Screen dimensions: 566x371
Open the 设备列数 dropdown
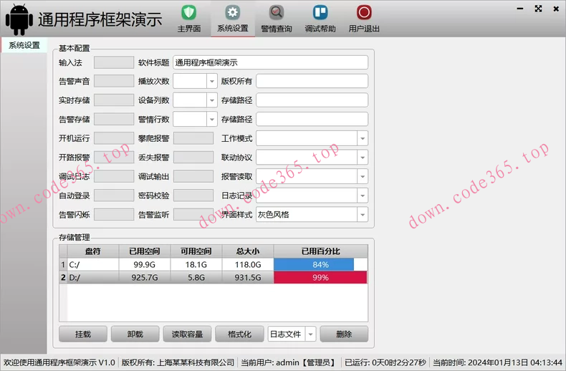pyautogui.click(x=195, y=100)
